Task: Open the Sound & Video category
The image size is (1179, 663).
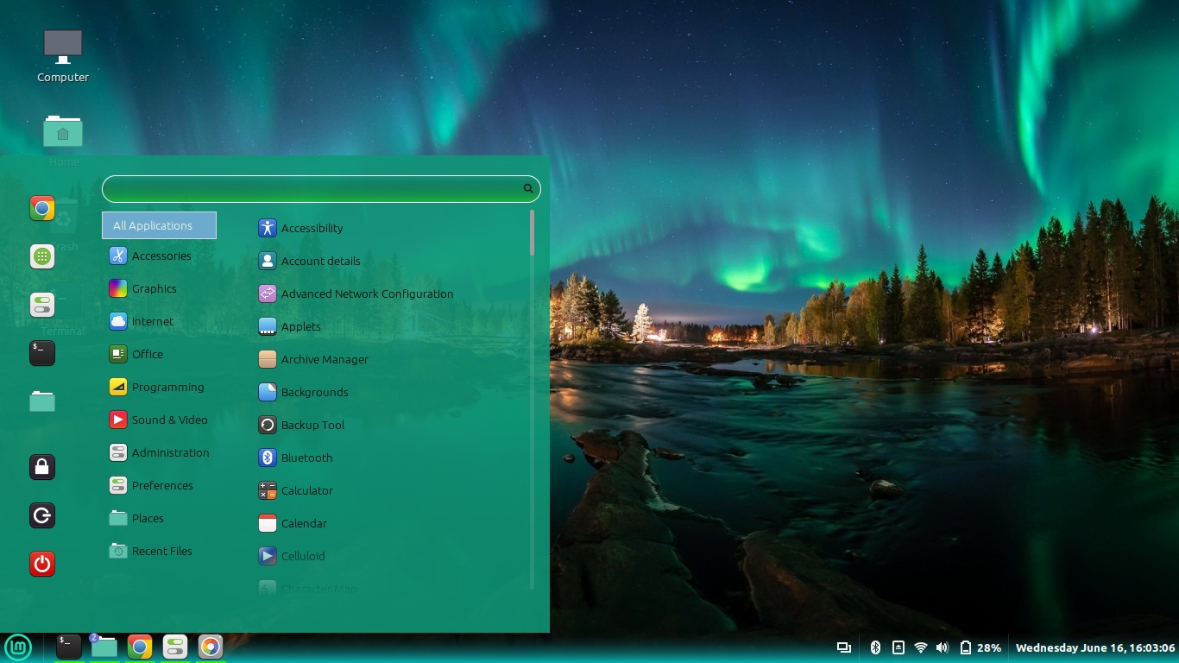Action: coord(159,420)
